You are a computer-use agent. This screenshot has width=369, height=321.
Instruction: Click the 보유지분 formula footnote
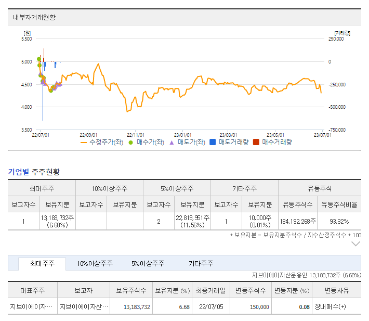click(295, 235)
